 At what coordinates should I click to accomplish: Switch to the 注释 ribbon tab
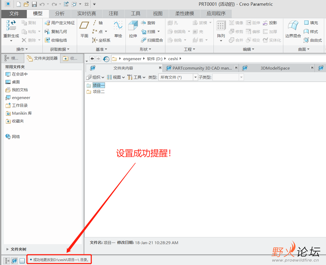(113, 14)
